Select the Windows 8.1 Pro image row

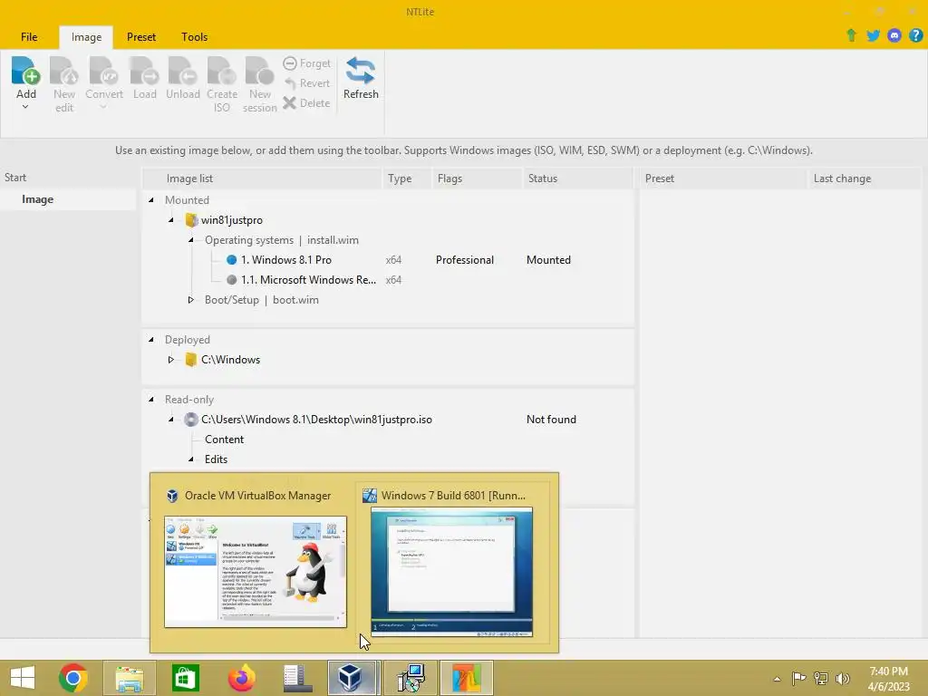point(388,260)
